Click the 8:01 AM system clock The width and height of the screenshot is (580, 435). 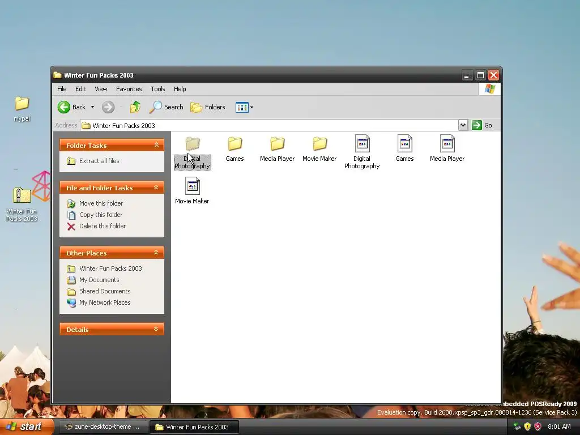coord(559,427)
